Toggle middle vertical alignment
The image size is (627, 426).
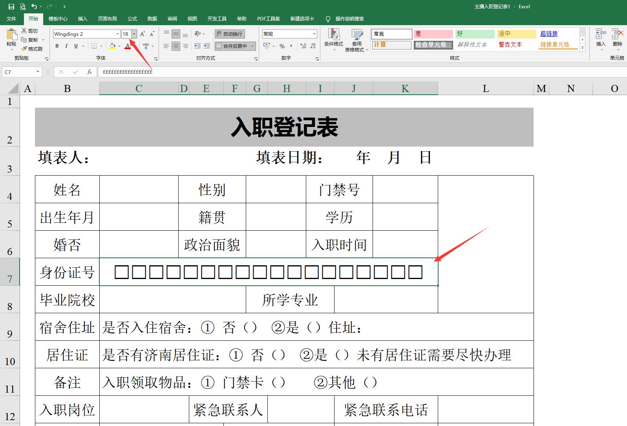176,34
